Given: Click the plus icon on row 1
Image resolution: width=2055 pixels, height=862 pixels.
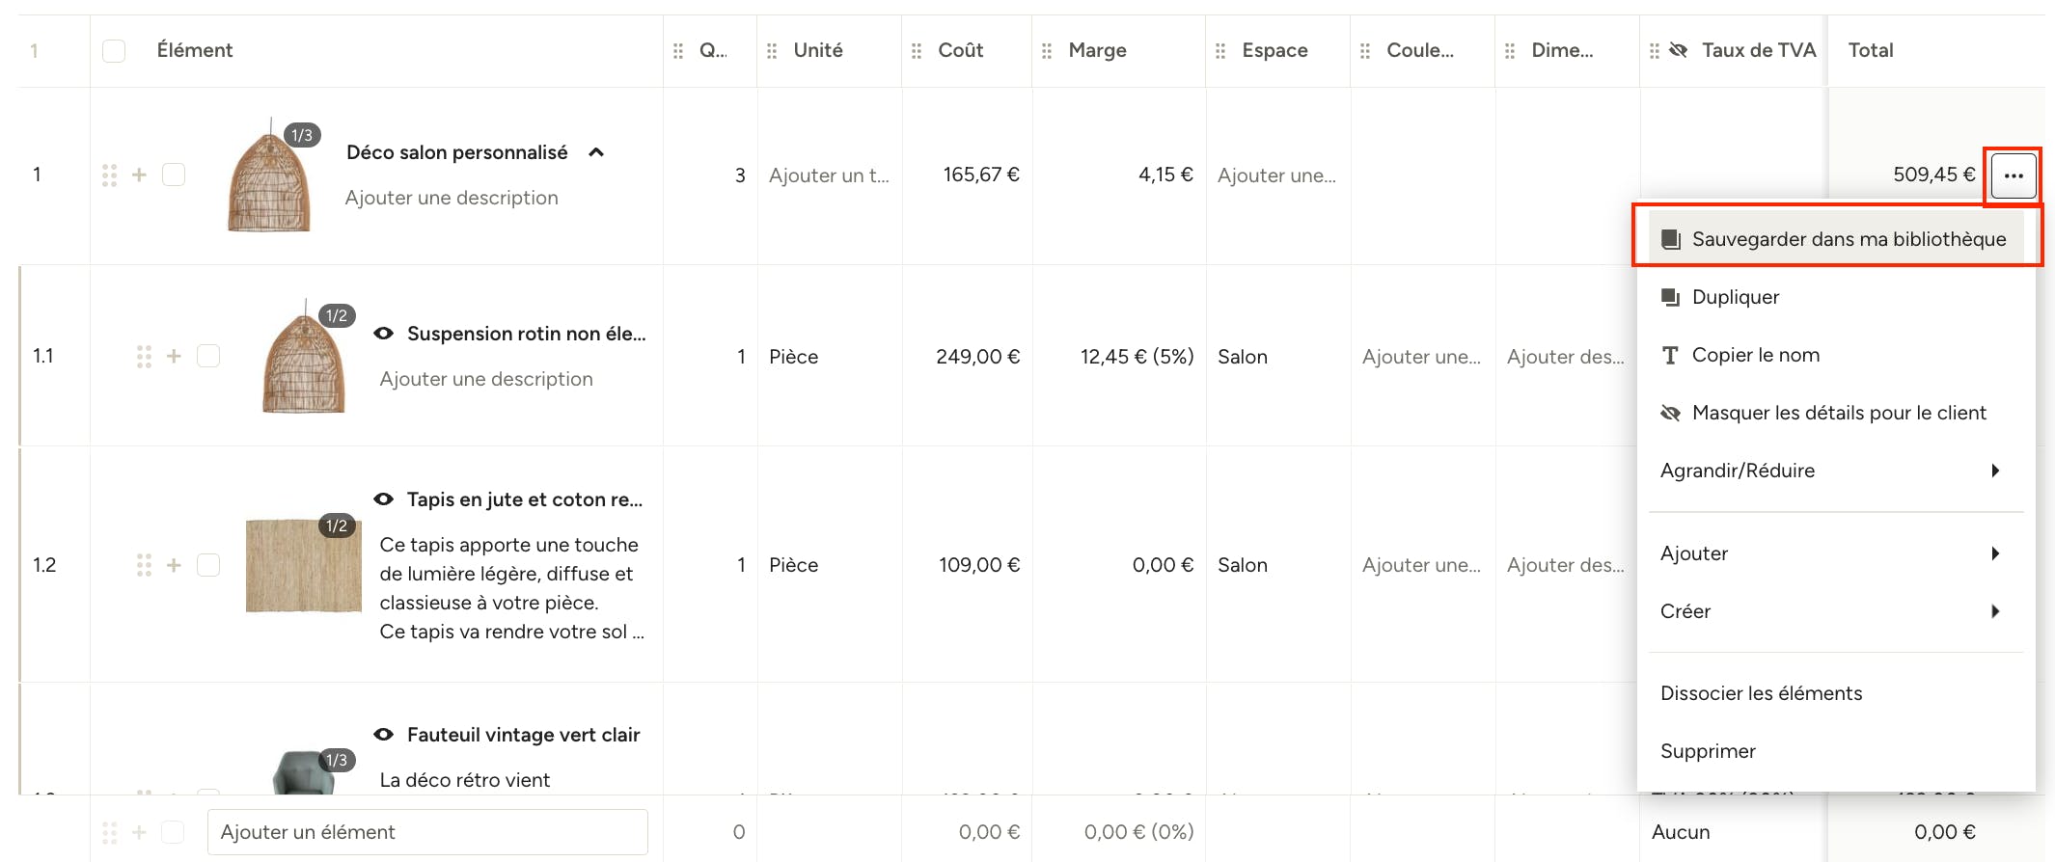Looking at the screenshot, I should [x=140, y=175].
